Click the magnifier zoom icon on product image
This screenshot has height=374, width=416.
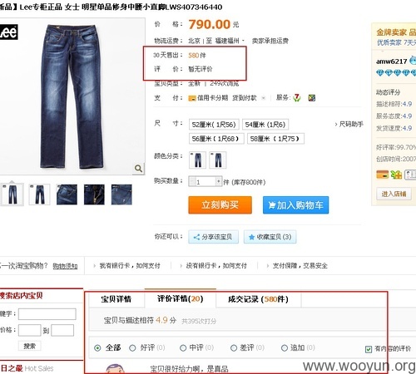pyautogui.click(x=138, y=168)
